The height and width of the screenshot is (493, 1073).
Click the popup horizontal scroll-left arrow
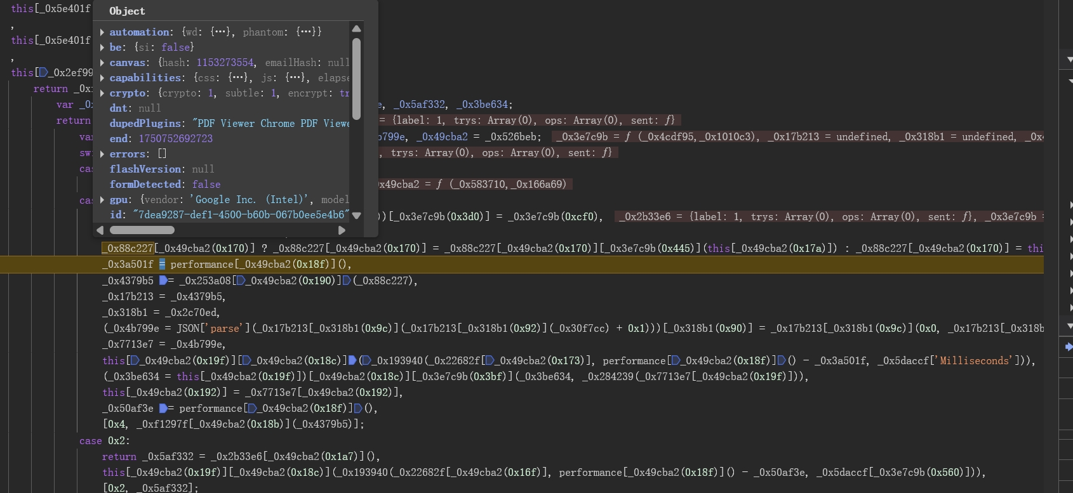[100, 230]
